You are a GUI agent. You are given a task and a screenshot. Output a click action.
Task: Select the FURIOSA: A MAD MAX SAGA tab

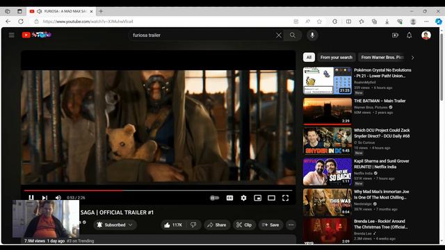[x=61, y=11]
